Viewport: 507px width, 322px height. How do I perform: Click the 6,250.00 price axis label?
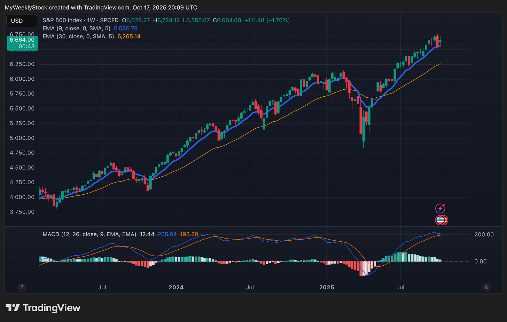pyautogui.click(x=22, y=64)
